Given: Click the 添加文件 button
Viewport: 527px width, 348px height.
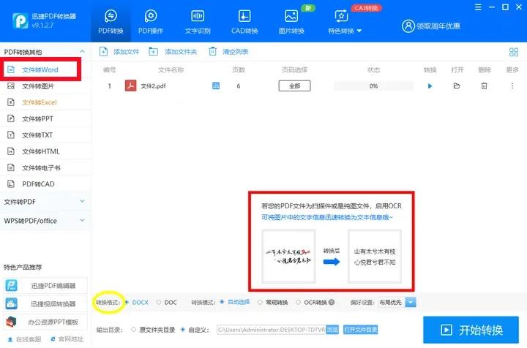Looking at the screenshot, I should (119, 52).
